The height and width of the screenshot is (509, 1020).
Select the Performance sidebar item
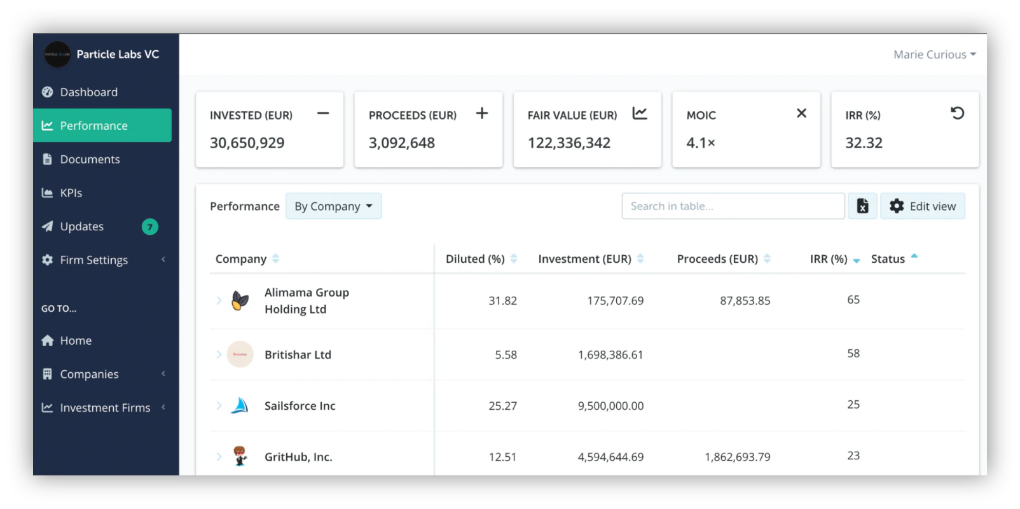(x=102, y=125)
